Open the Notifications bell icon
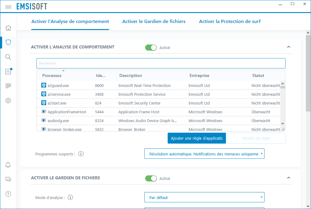Screen dimensions: 311x209 8,165
